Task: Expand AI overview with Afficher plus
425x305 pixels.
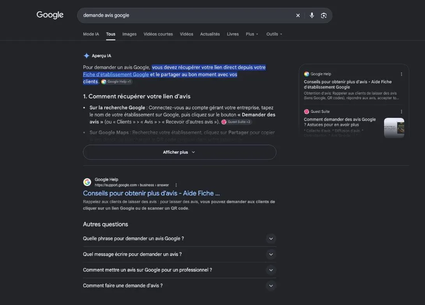Action: pyautogui.click(x=180, y=152)
